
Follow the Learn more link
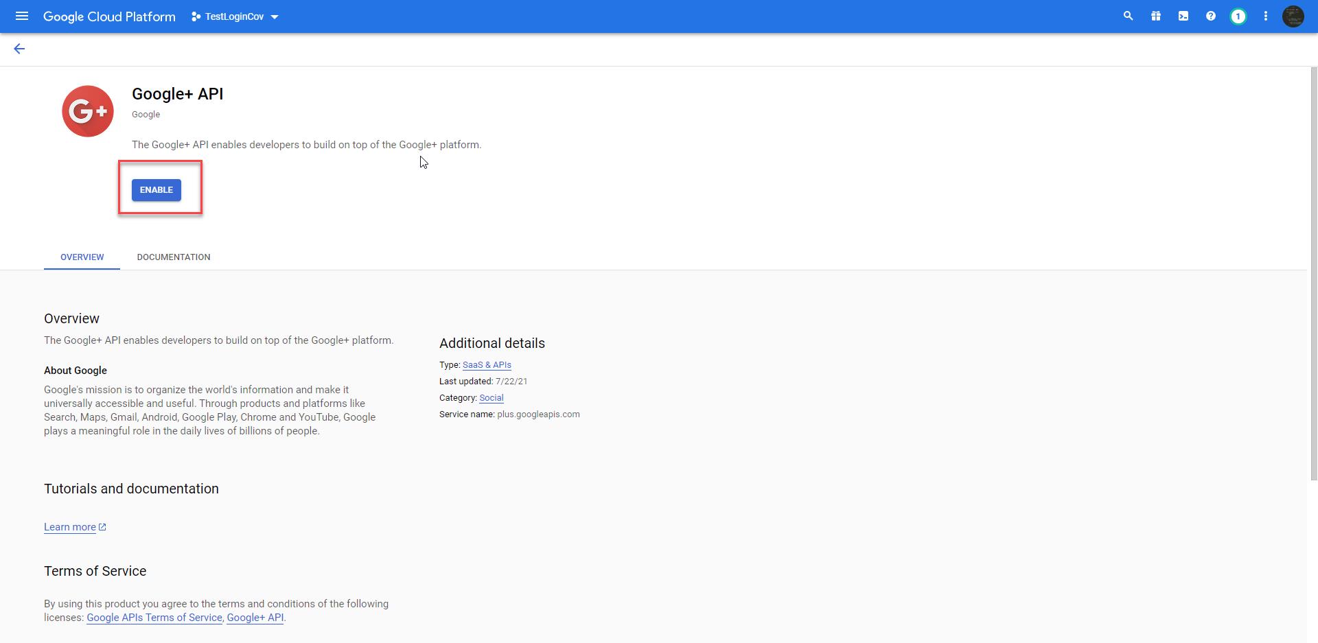click(70, 527)
